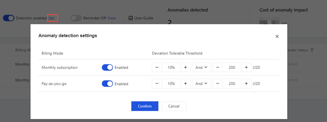This screenshot has width=327, height=122.
Task: Open Pay-as-you-go And condition dropdown
Action: (201, 84)
